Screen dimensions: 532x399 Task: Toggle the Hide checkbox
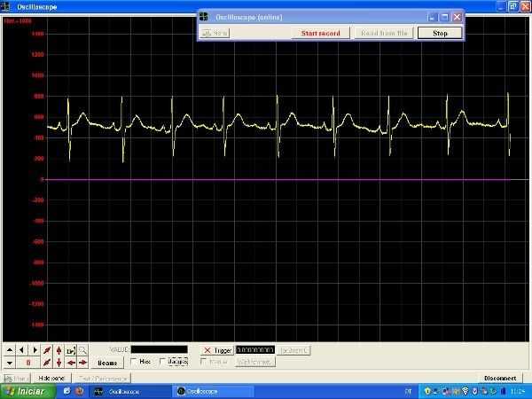(x=134, y=362)
